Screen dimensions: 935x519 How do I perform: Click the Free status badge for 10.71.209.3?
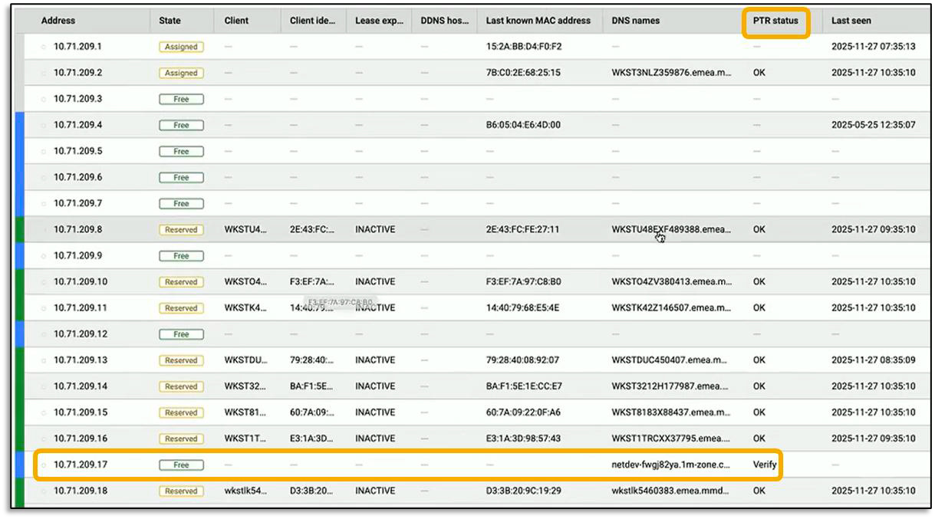pos(181,99)
